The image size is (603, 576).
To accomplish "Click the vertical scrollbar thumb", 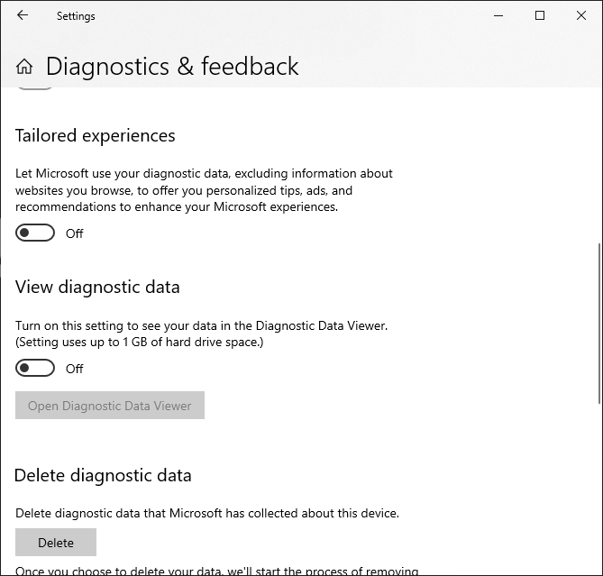I will [598, 325].
